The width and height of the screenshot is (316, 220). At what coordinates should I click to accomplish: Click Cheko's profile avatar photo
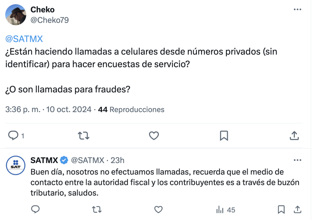click(16, 15)
